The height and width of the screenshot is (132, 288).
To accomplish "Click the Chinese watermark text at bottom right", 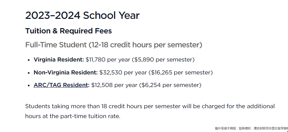I will 251,128.
